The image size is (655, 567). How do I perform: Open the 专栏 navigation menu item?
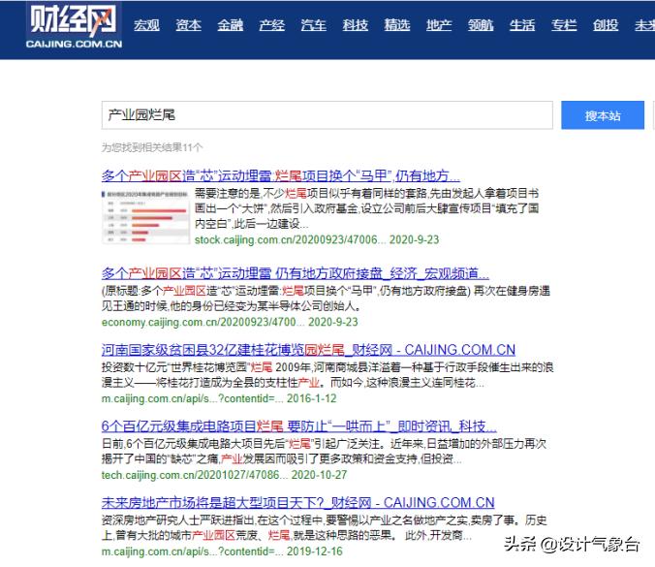tap(564, 25)
